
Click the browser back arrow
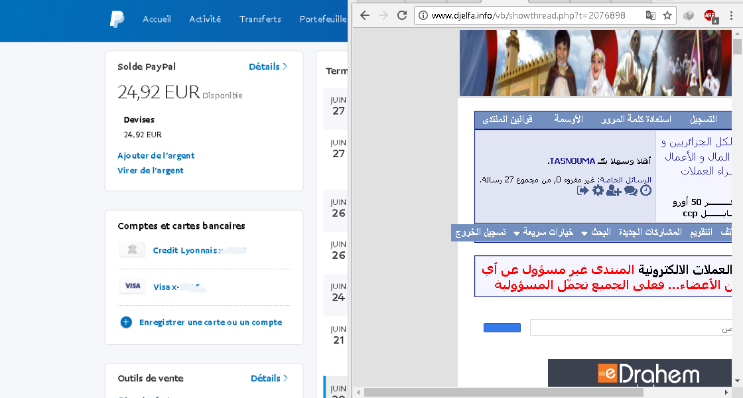(364, 15)
